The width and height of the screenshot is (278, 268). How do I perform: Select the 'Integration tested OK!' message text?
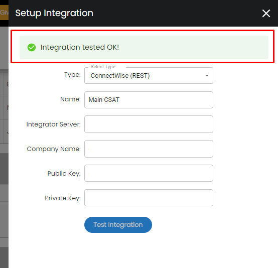tap(80, 47)
